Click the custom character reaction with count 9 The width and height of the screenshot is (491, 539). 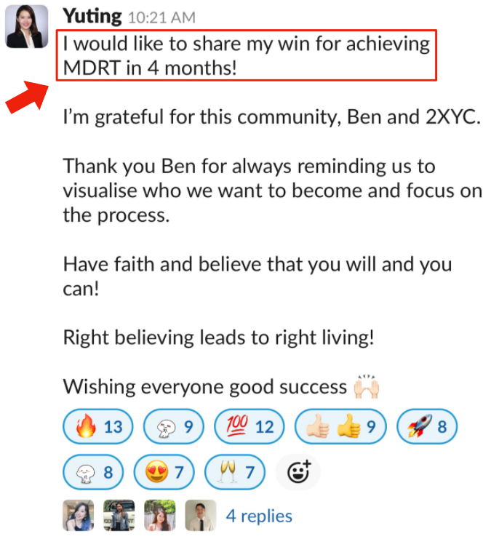coord(174,426)
